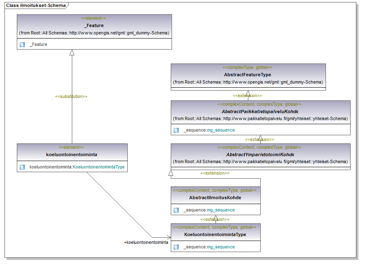Image resolution: width=367 pixels, height=266 pixels.
Task: Click the KoeluontoinentoimintaType type link text
Action: [99, 167]
